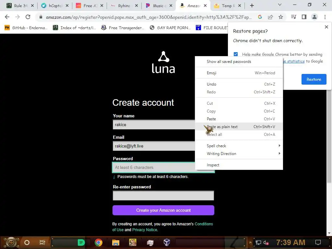The image size is (332, 249).
Task: Click the Your name input field
Action: pos(154,125)
